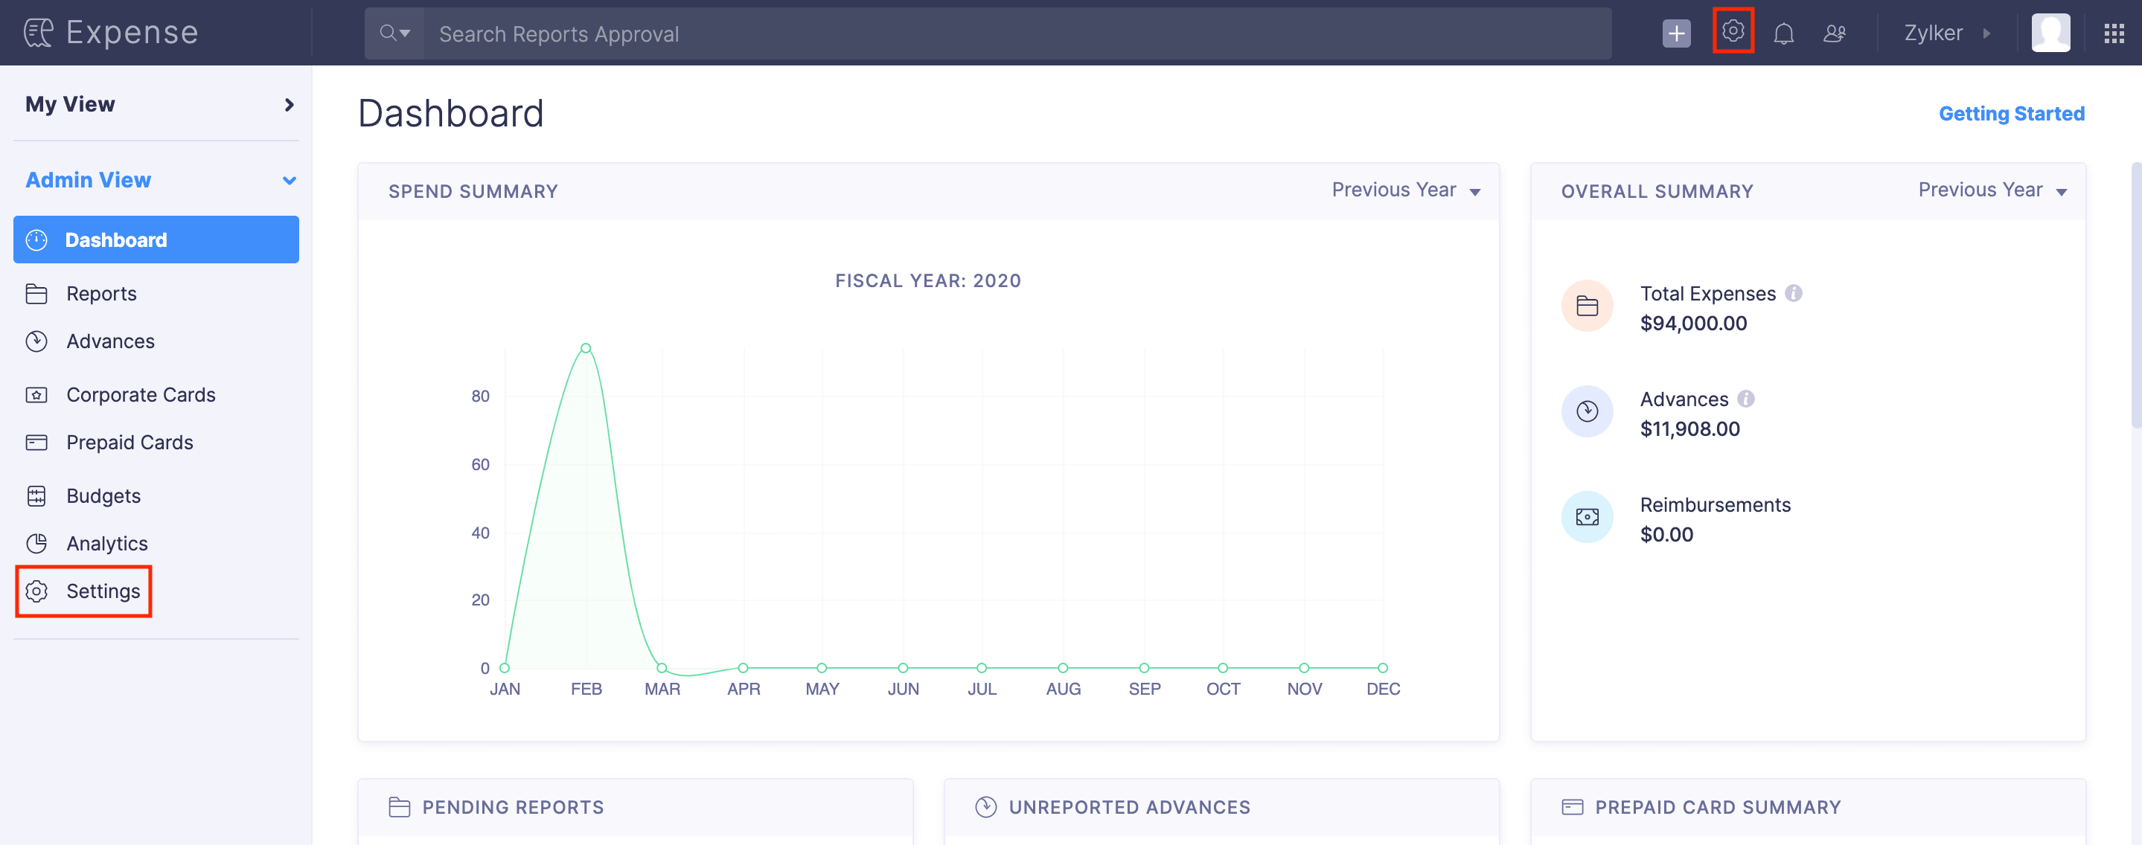Click the Total Expenses info icon
This screenshot has width=2142, height=845.
1794,292
